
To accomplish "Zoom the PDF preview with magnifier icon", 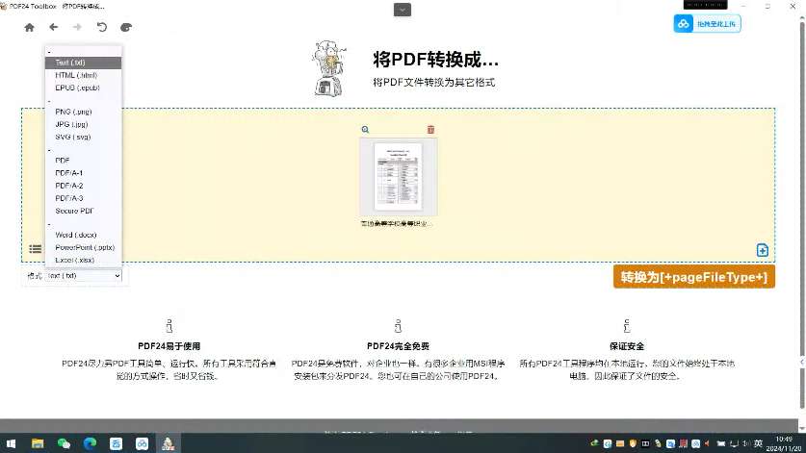I will (x=366, y=130).
